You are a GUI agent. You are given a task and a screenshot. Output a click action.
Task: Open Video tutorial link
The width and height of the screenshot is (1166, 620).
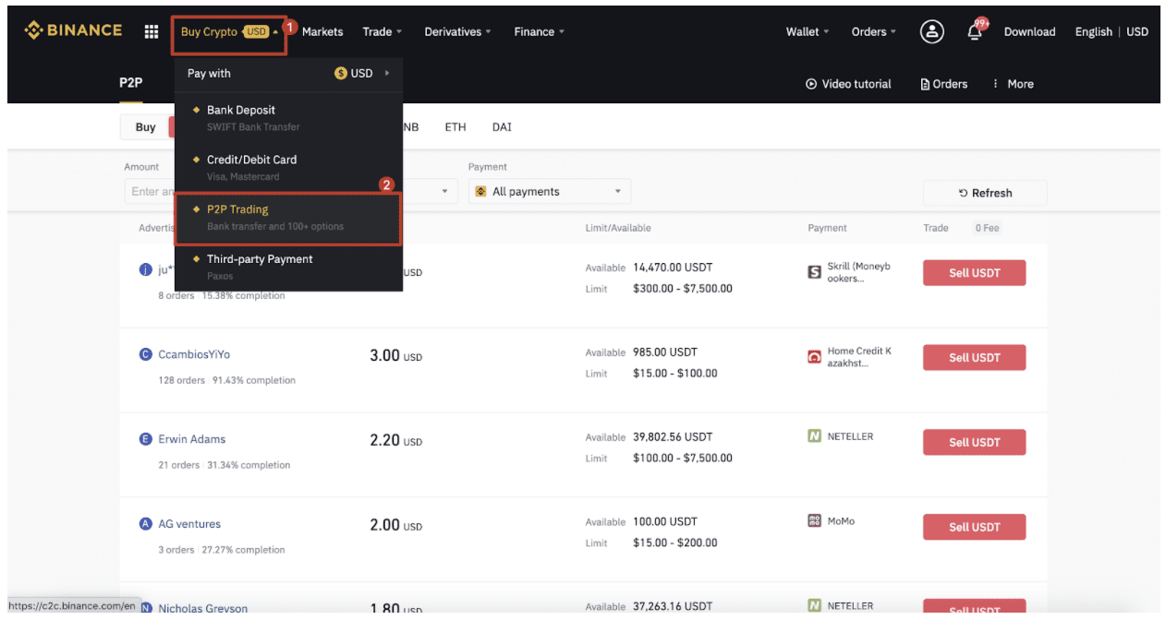(x=848, y=84)
